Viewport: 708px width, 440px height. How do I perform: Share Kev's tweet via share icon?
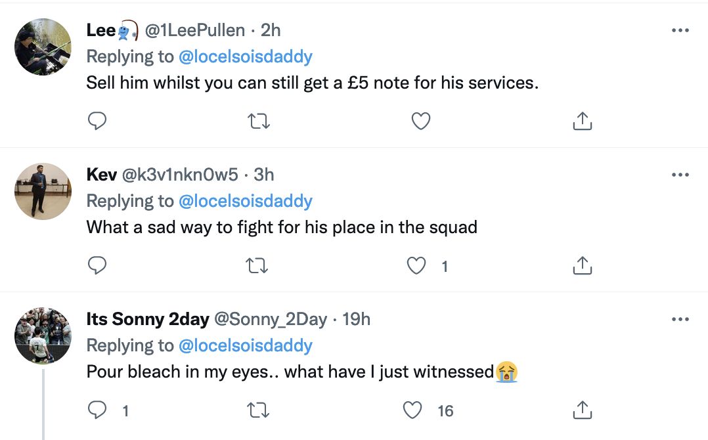point(583,265)
